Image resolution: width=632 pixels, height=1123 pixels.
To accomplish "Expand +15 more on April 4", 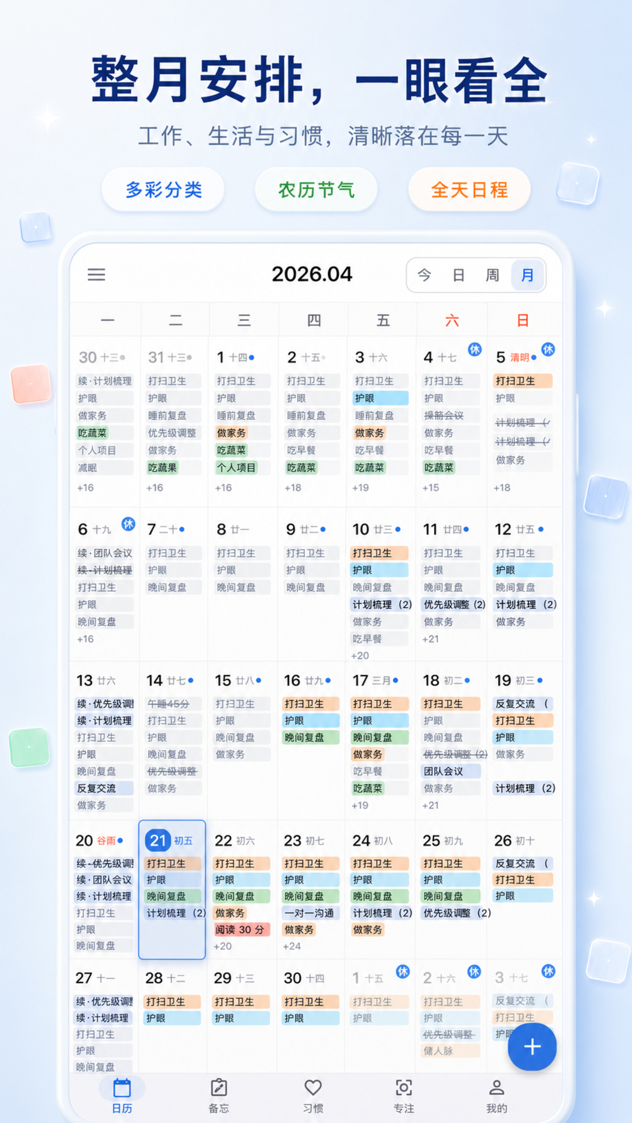I will (x=431, y=488).
